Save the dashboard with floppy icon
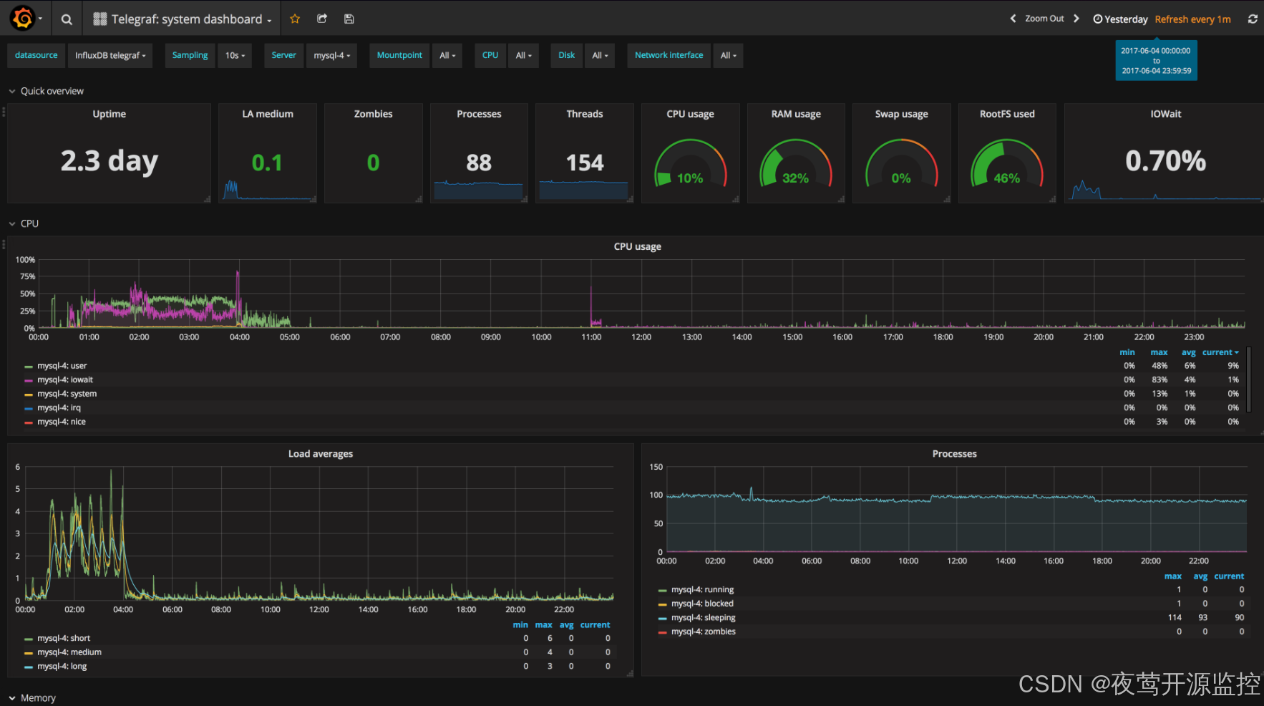The width and height of the screenshot is (1264, 706). pos(349,19)
